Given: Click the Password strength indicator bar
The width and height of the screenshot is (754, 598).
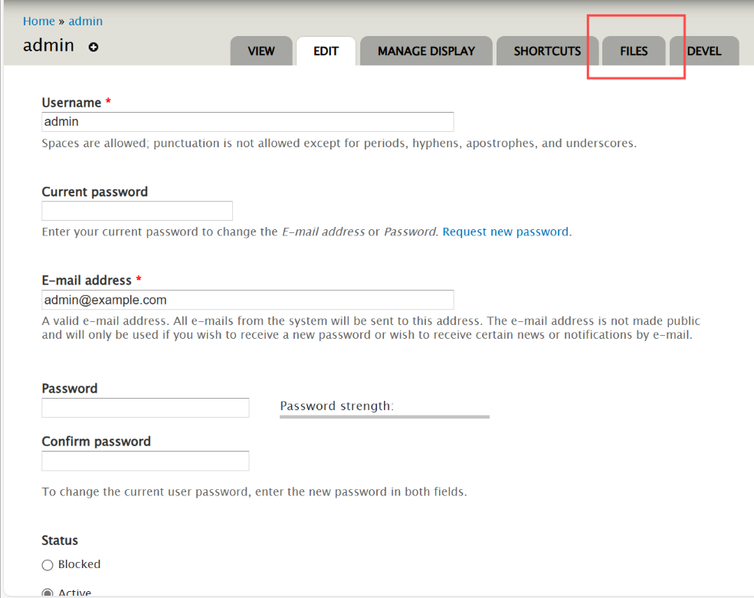Looking at the screenshot, I should 385,416.
